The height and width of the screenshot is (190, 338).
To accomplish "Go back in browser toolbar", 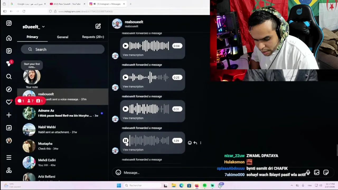I will [11, 11].
